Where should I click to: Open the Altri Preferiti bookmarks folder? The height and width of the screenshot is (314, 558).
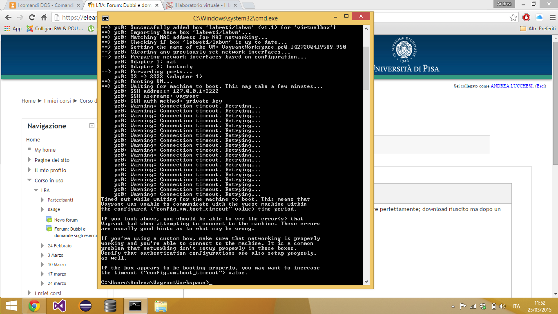[538, 29]
